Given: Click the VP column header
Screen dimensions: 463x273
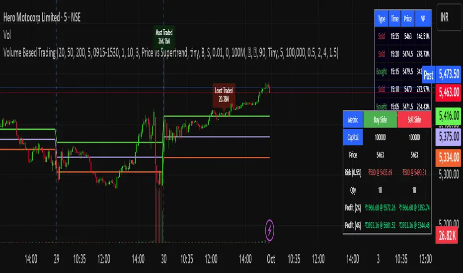Looking at the screenshot, I should coord(423,19).
